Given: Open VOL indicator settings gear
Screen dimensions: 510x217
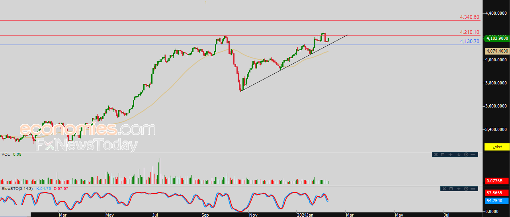Looking at the screenshot, I should pyautogui.click(x=466, y=154).
